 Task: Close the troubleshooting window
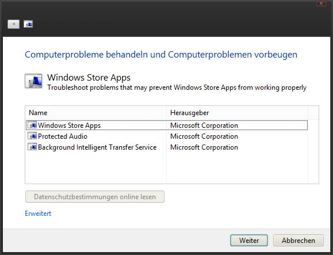[321, 3]
